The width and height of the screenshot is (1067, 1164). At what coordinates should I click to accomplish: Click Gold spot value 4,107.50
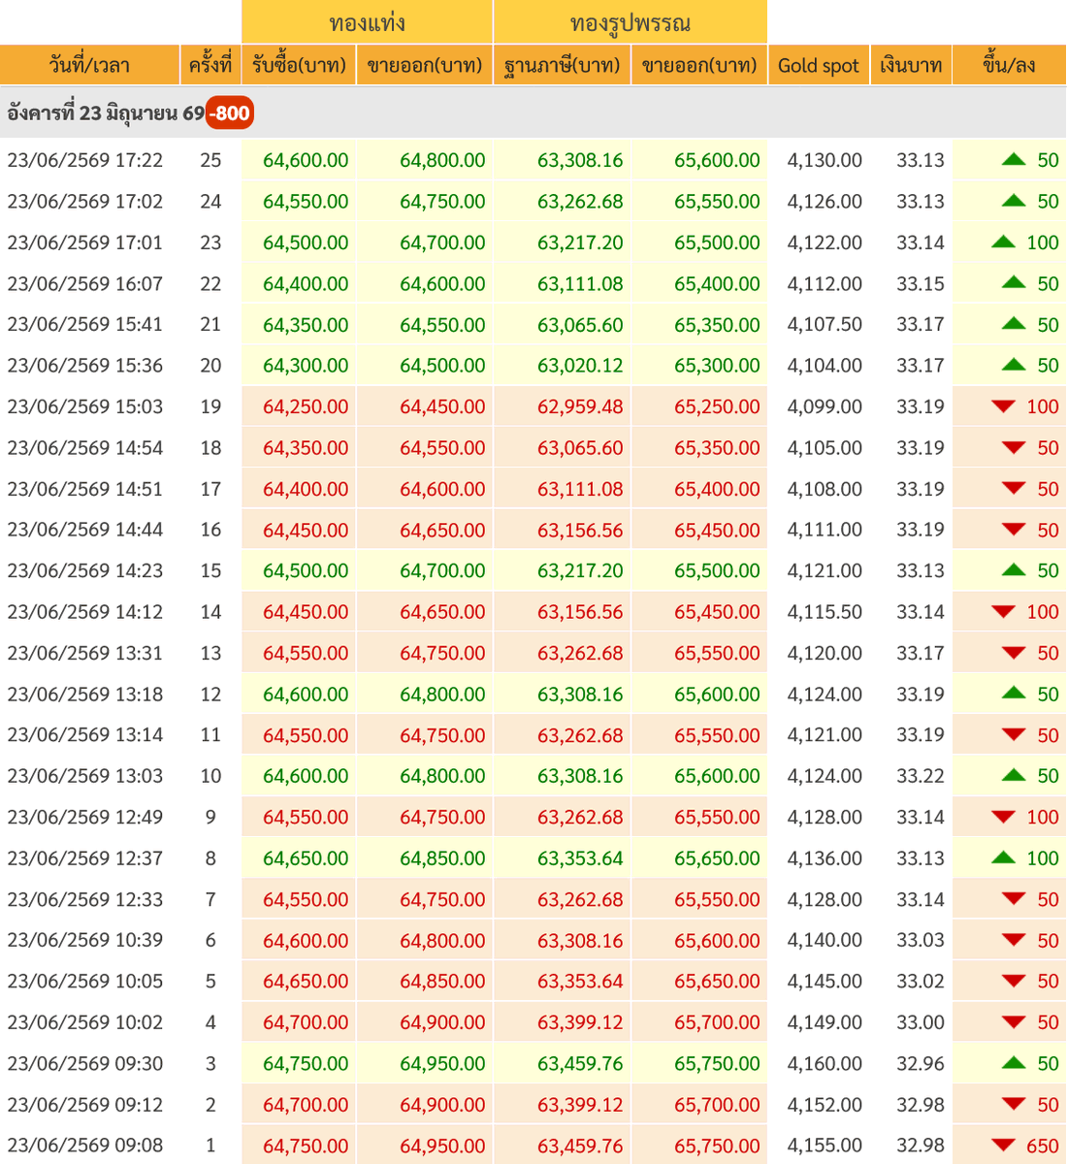click(824, 324)
